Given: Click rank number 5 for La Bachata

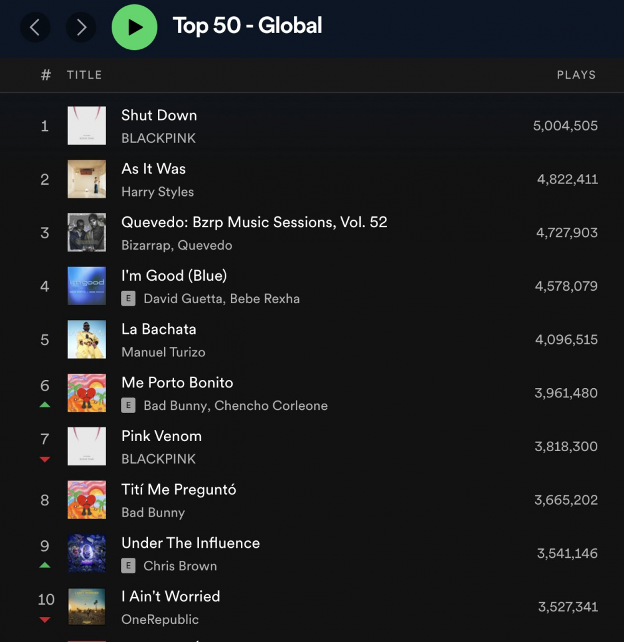Looking at the screenshot, I should point(45,340).
